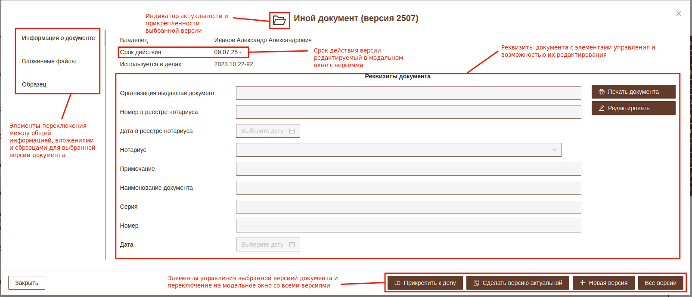The width and height of the screenshot is (692, 297).
Task: Click calendar icon in the 'Дата' field
Action: tap(292, 244)
